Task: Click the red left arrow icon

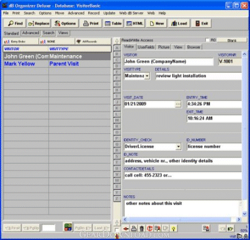Action: tap(126, 228)
